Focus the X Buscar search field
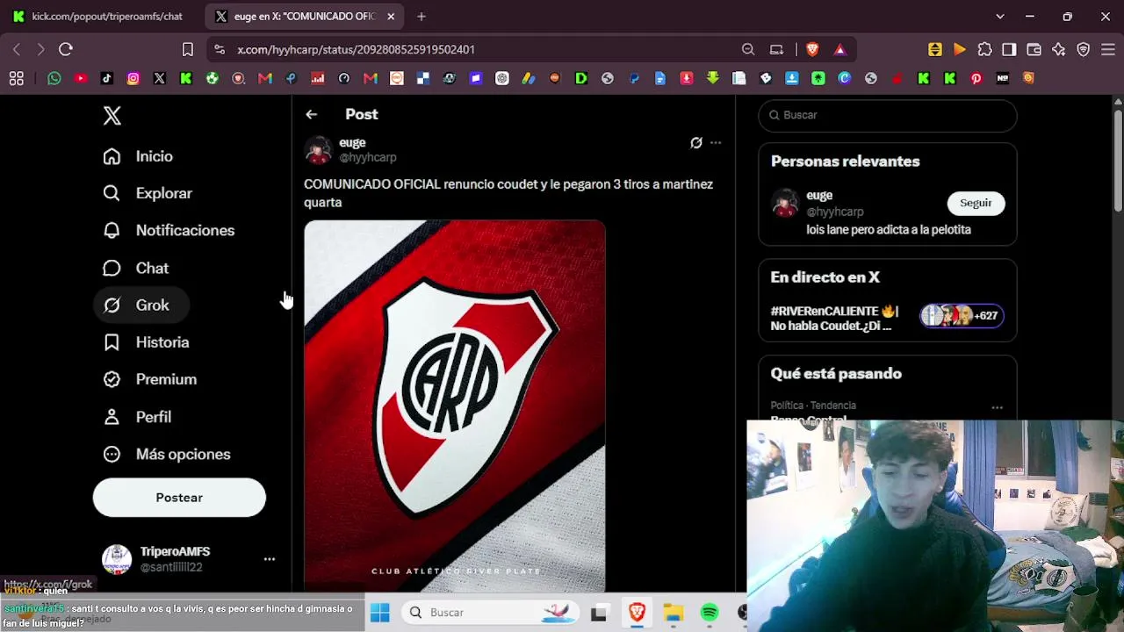Image resolution: width=1124 pixels, height=632 pixels. click(x=888, y=115)
